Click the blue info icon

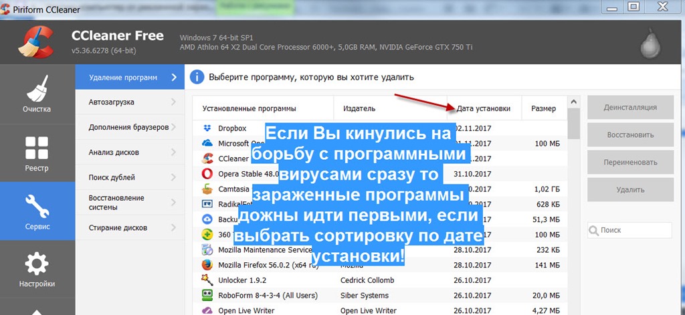tap(197, 78)
